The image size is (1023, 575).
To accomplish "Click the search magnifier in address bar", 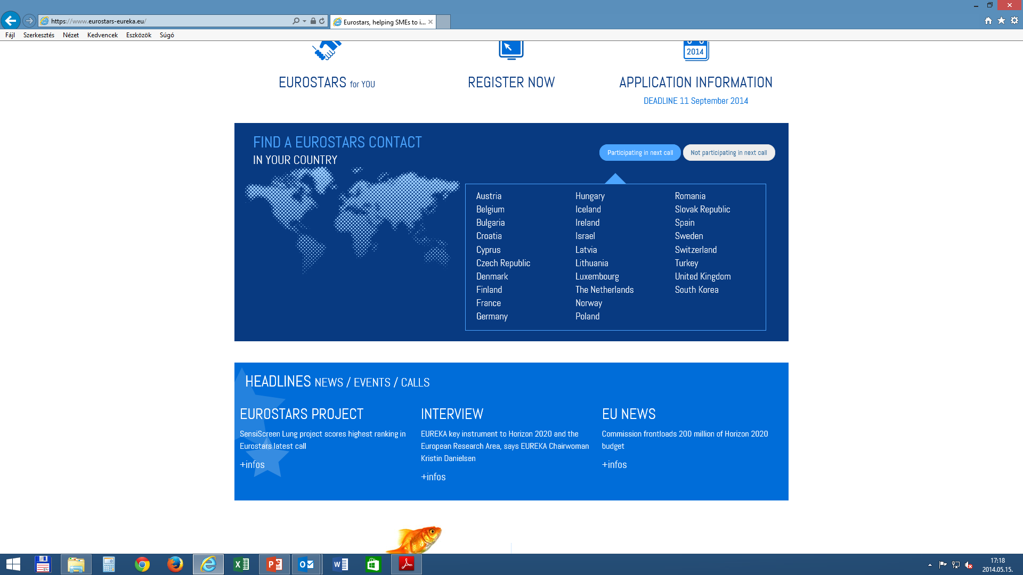I will (x=296, y=21).
